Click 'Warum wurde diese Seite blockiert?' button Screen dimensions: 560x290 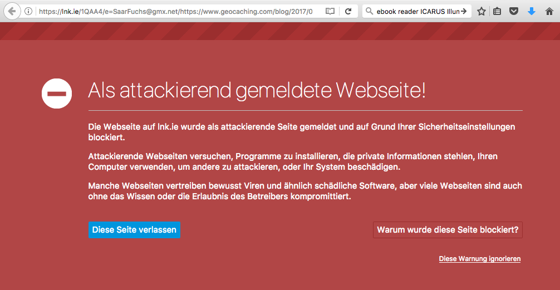(x=448, y=230)
